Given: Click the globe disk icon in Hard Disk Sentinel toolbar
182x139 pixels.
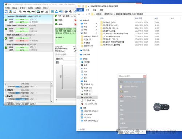Looking at the screenshot, I should 38,12.
